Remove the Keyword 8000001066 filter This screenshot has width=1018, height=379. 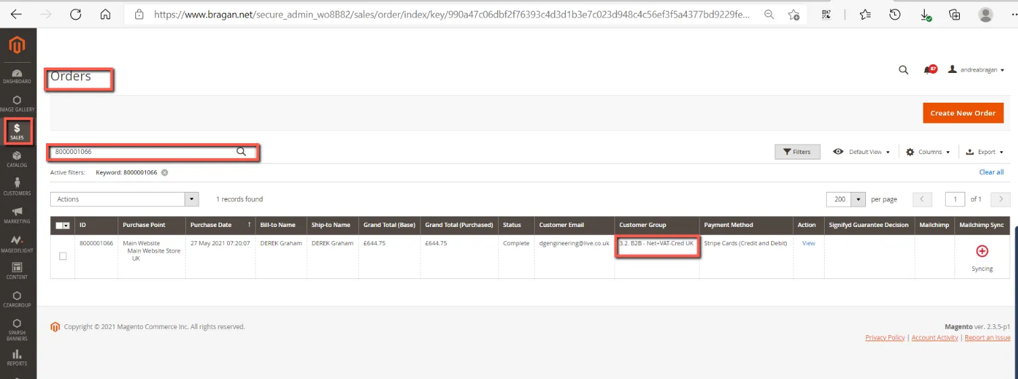pos(164,172)
